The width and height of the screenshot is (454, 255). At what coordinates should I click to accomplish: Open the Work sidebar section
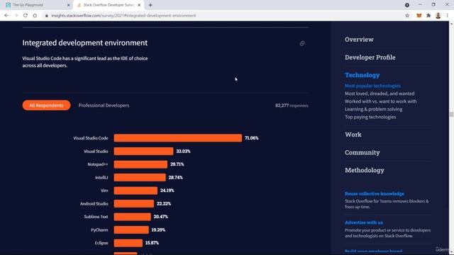(353, 135)
